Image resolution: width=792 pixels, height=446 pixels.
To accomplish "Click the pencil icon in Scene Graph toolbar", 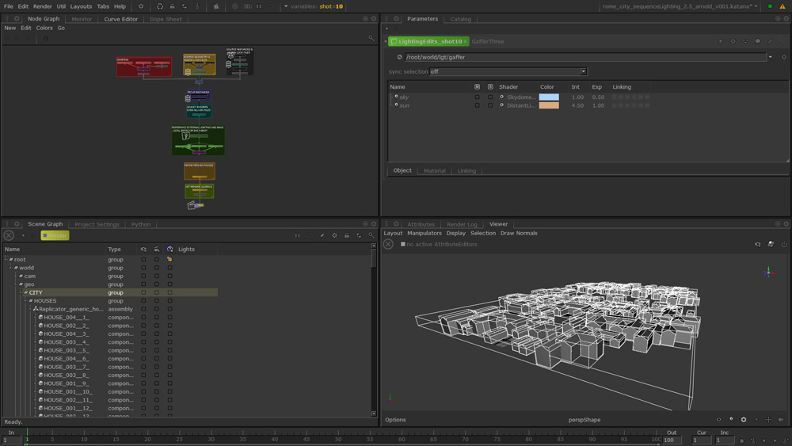I will click(x=322, y=235).
